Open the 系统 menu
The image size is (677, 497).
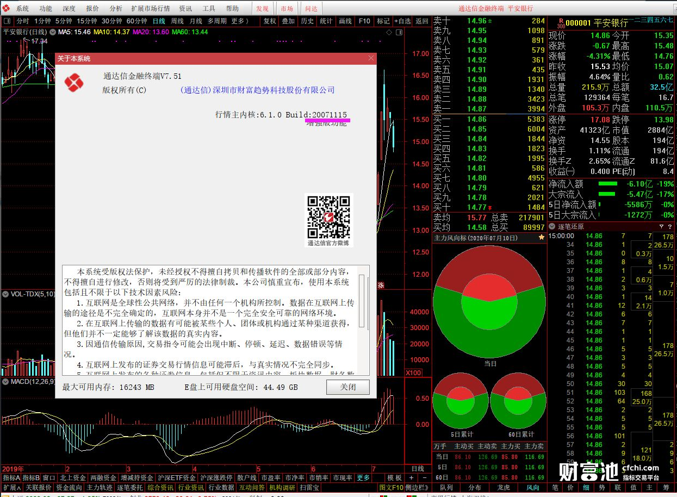click(x=22, y=9)
